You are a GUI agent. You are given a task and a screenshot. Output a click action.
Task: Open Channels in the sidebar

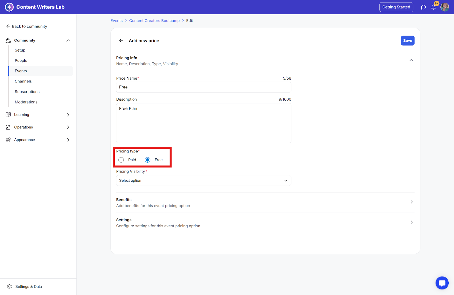23,81
